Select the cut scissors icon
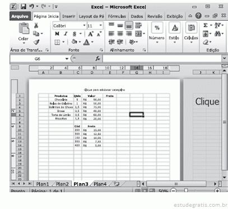Viewport: 228px width, 209px height. [x=36, y=25]
